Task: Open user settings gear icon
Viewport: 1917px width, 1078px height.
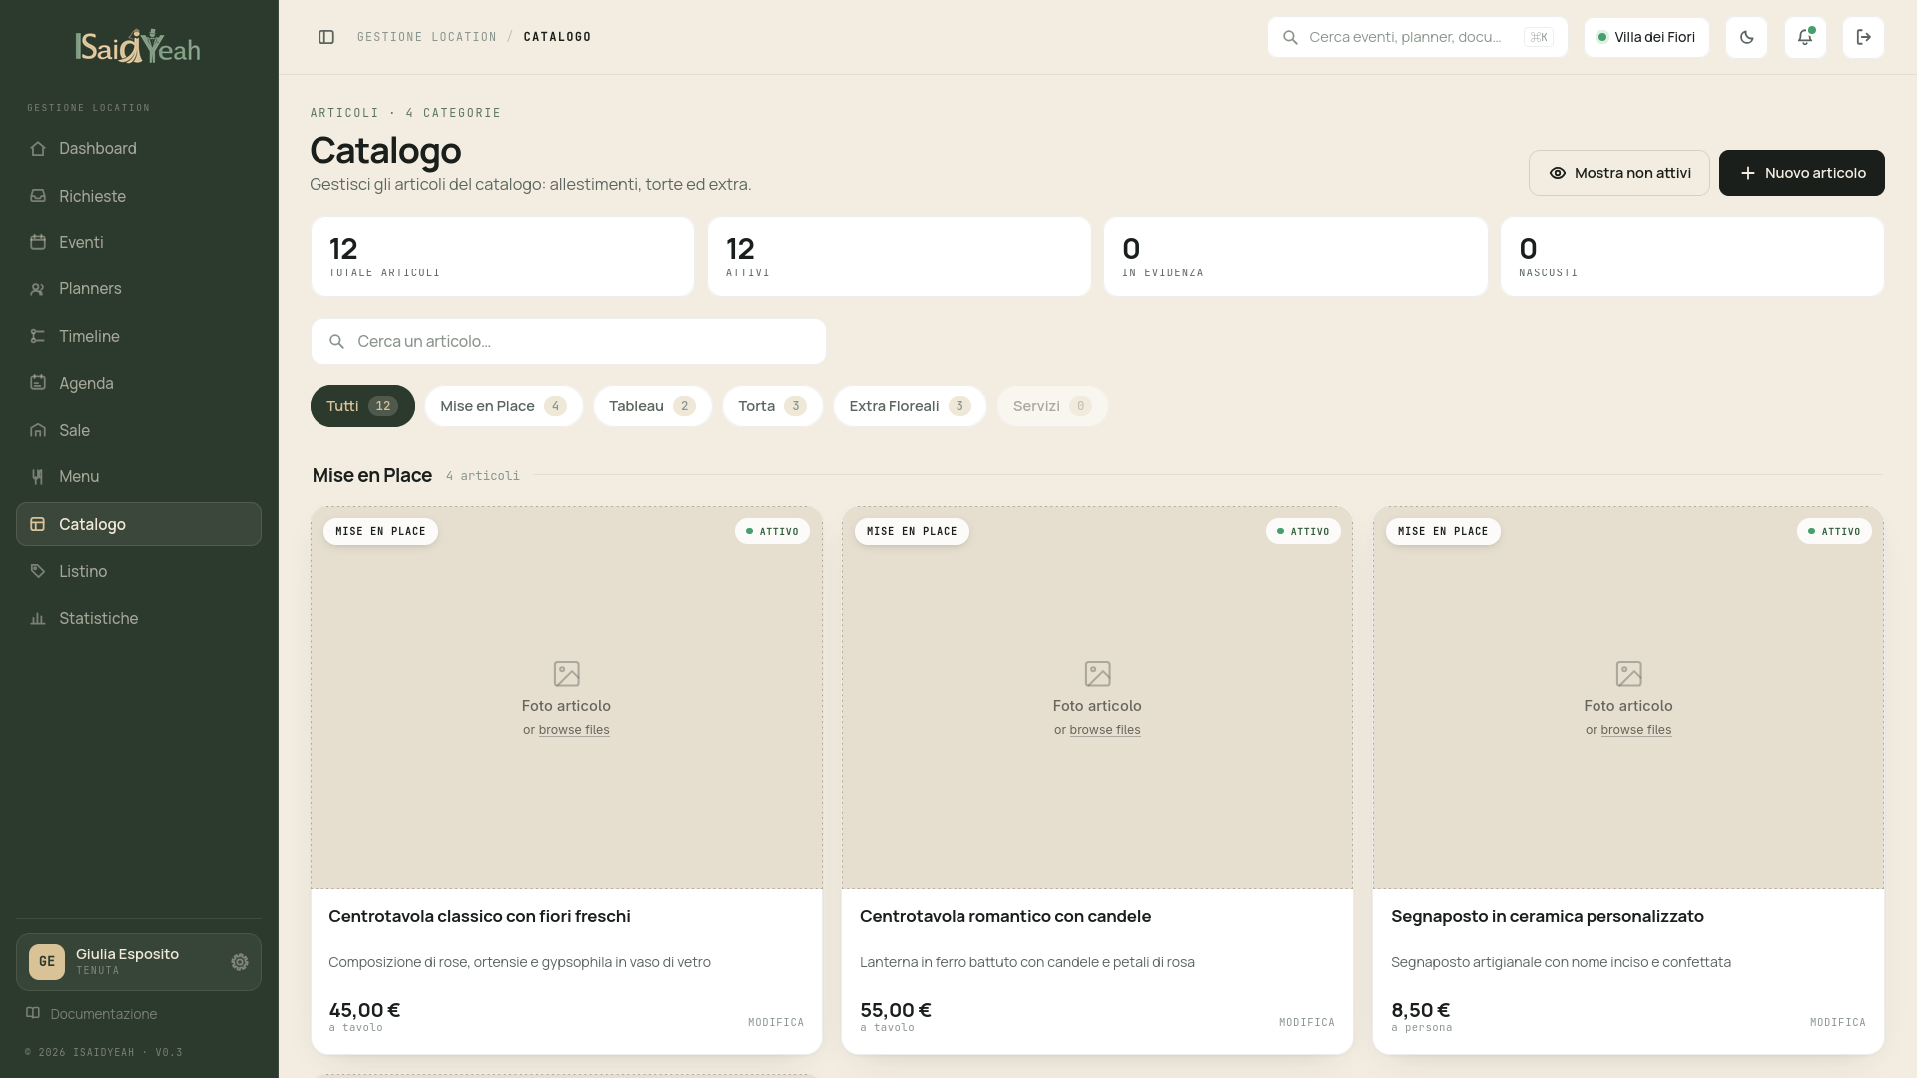Action: (240, 962)
